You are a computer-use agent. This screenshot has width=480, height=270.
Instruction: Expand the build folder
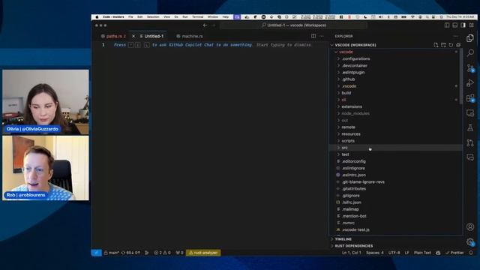(397, 93)
